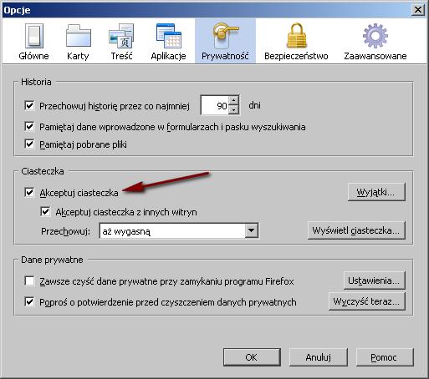Uncheck the Akceptuj ciasteczka checkbox
Image resolution: width=429 pixels, height=379 pixels.
[x=29, y=192]
